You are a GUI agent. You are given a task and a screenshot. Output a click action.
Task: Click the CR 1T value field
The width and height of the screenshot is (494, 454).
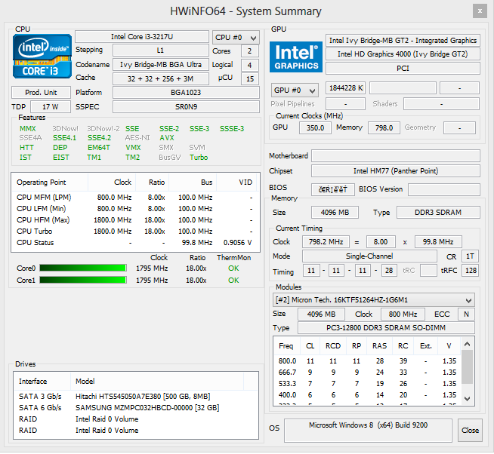pyautogui.click(x=470, y=256)
